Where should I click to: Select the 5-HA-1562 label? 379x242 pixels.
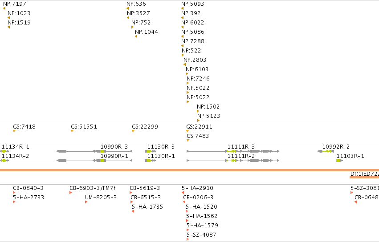[x=202, y=216]
